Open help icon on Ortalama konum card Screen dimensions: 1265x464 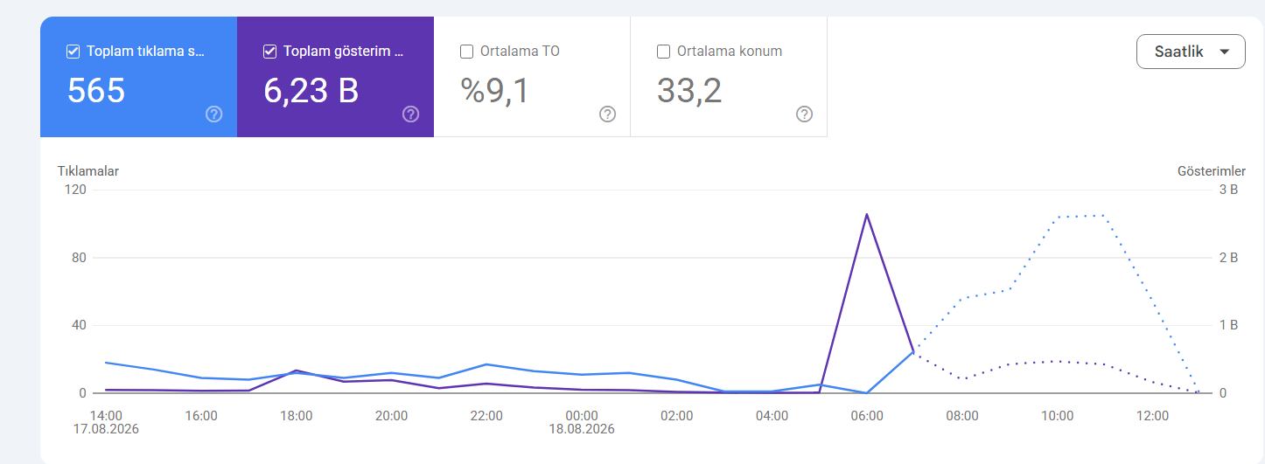click(x=805, y=114)
